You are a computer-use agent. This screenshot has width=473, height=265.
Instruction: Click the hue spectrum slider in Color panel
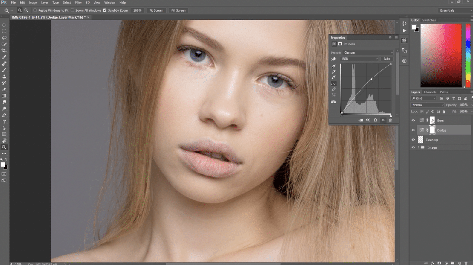(x=468, y=56)
